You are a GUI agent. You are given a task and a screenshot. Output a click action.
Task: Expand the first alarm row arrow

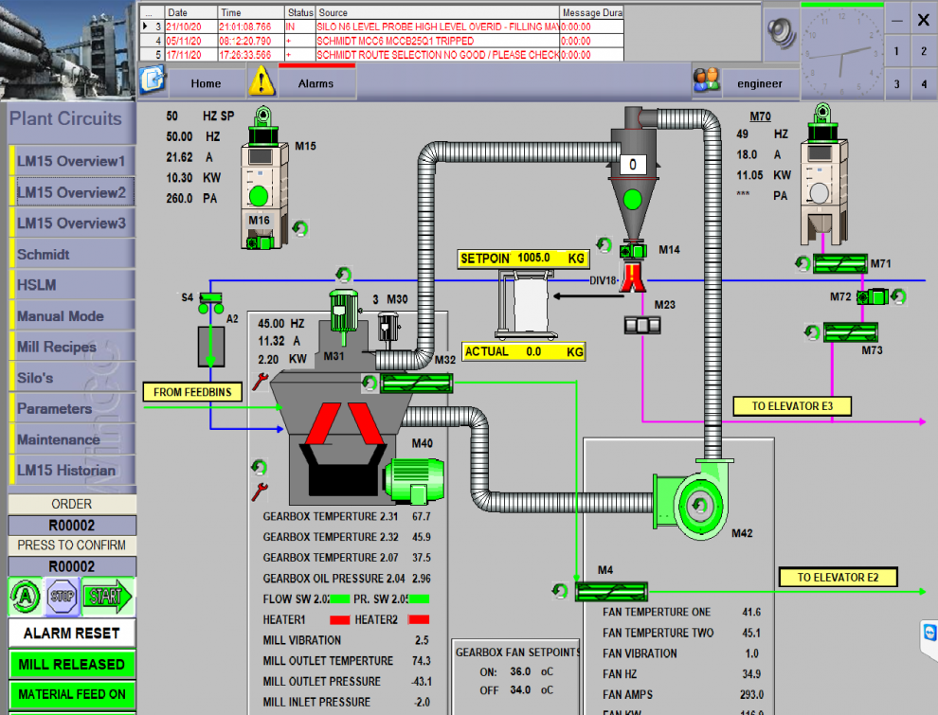(x=146, y=27)
